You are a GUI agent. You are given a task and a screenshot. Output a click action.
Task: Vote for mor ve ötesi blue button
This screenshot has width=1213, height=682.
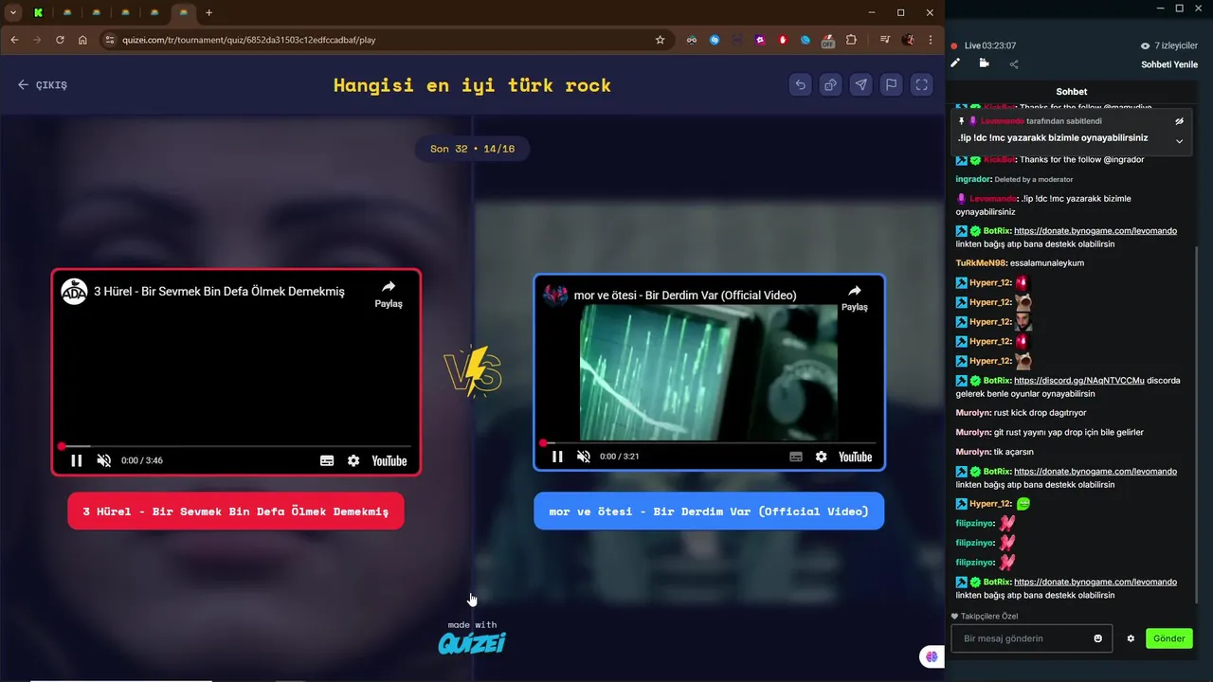pos(709,511)
